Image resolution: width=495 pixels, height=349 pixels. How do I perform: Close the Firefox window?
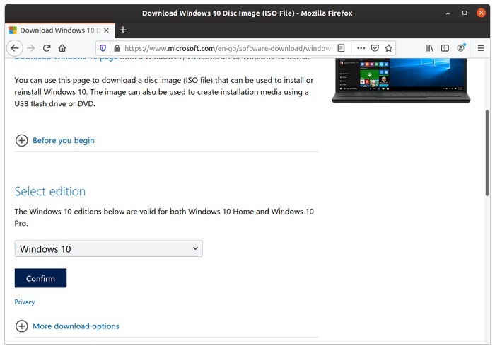[481, 13]
